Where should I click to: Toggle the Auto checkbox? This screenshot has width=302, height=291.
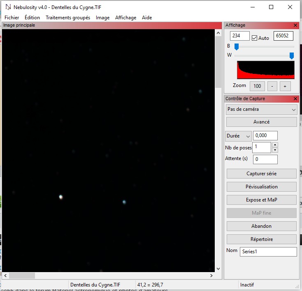click(x=254, y=38)
